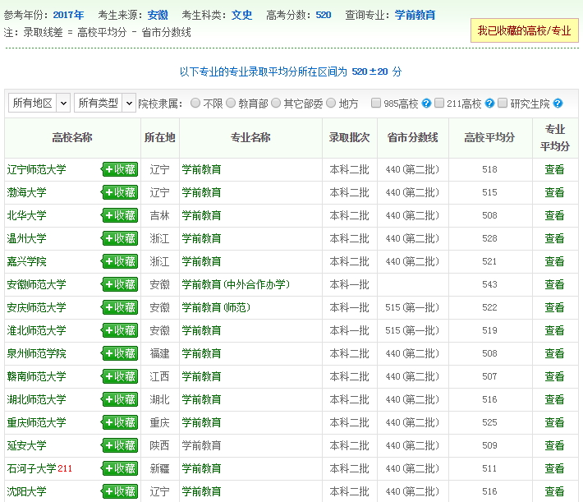The image size is (583, 502).
Task: Open 我已收藏的高校/专业 button
Action: 524,30
